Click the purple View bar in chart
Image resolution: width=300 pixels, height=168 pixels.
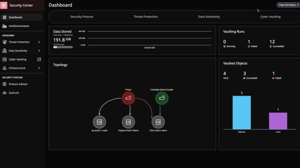(x=278, y=121)
